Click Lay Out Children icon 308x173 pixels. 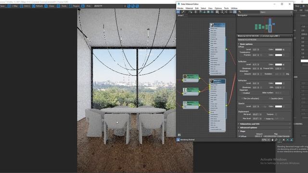pyautogui.click(x=226, y=12)
